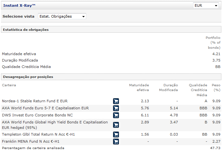Click the Maturidade efetiva column header

[139, 88]
